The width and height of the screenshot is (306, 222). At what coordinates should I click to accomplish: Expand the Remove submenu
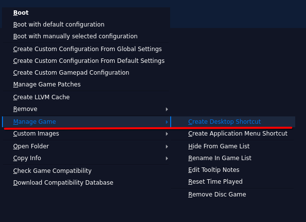25,109
